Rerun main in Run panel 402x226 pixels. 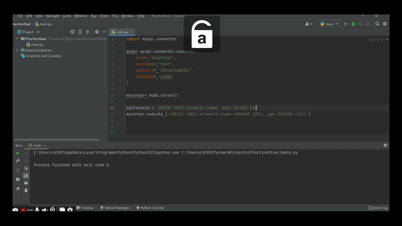tap(18, 153)
